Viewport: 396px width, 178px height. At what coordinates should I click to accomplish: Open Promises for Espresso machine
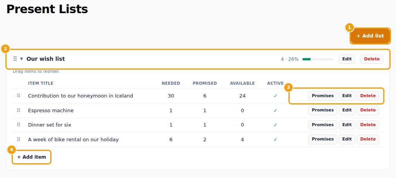(x=323, y=110)
